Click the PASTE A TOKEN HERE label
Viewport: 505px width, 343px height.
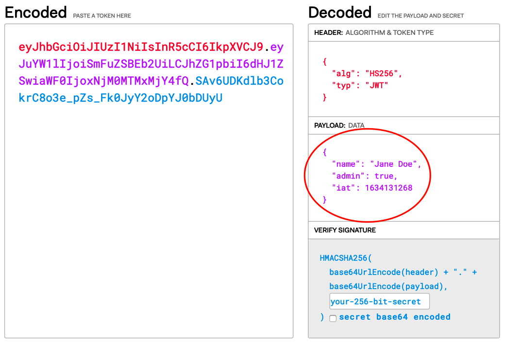(101, 16)
